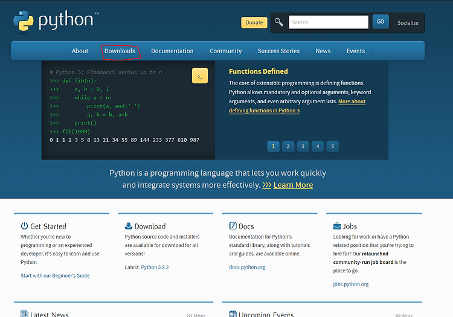453x317 pixels.
Task: Show slide 1 of the code carousel
Action: (273, 146)
